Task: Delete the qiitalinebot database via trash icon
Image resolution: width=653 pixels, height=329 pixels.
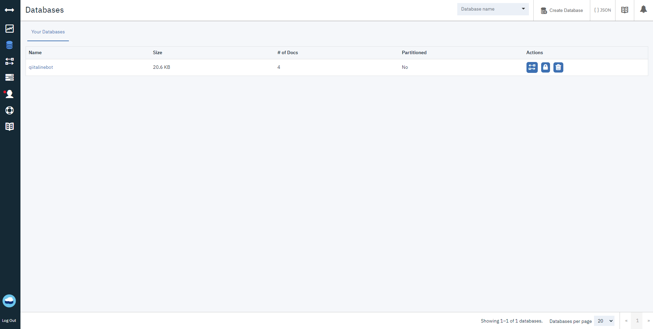Action: click(x=558, y=67)
